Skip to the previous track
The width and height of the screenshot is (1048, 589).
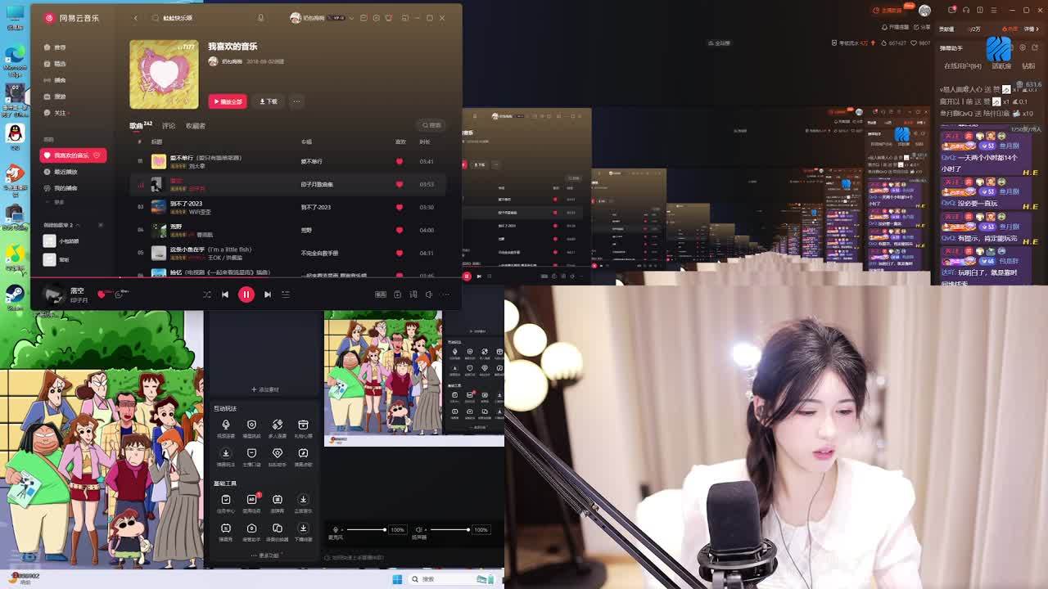[x=225, y=294]
